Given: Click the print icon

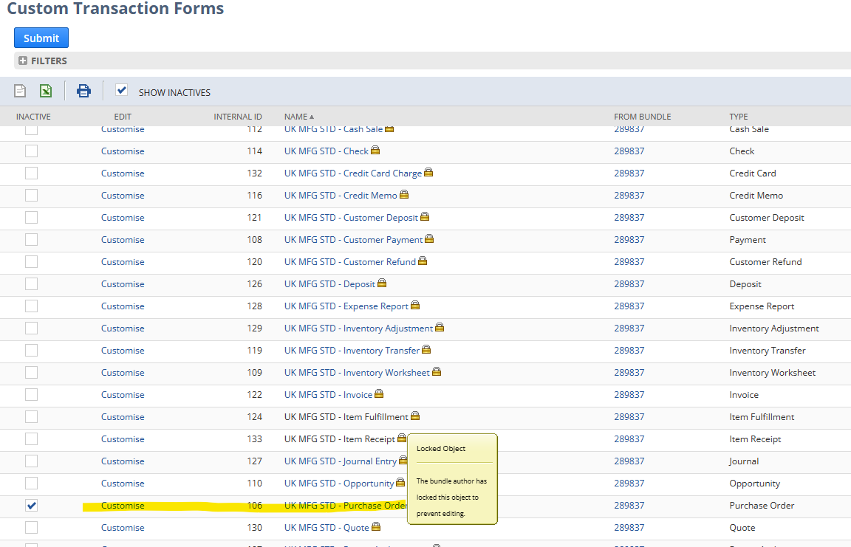Looking at the screenshot, I should pyautogui.click(x=83, y=91).
